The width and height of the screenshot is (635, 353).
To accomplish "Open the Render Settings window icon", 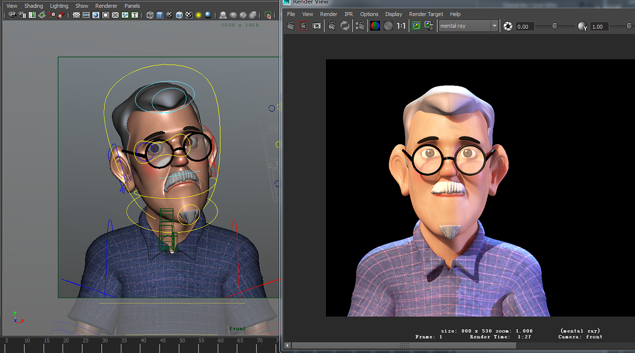I will [x=360, y=26].
